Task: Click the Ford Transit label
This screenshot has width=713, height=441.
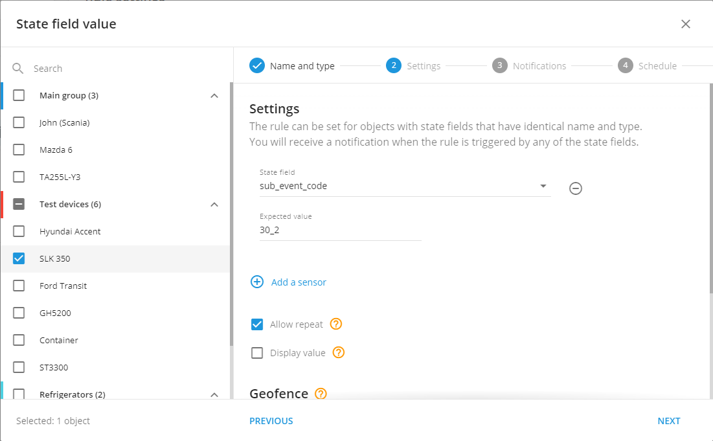Action: tap(63, 286)
